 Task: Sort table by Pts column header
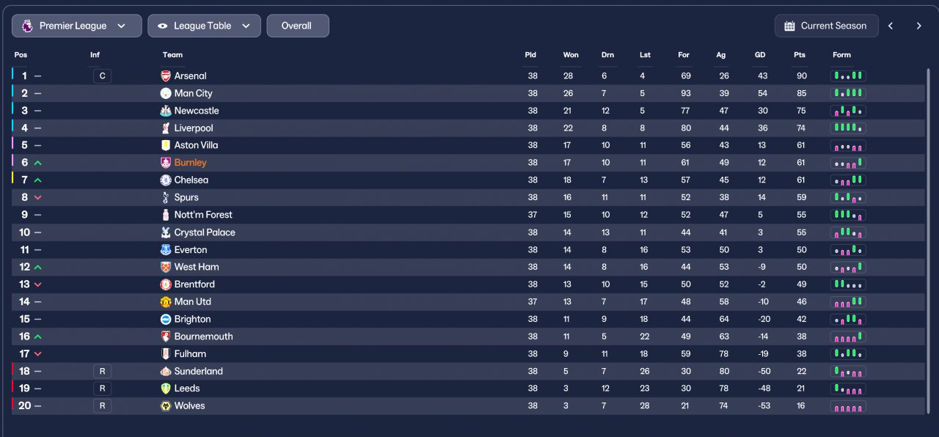(x=799, y=55)
